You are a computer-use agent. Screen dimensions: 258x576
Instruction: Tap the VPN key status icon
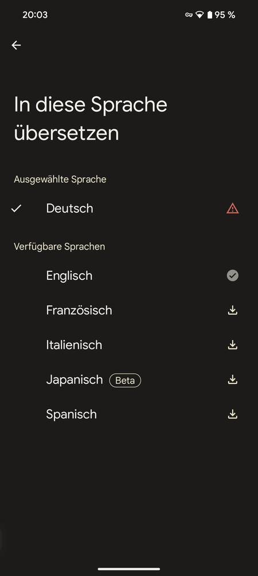tap(189, 15)
